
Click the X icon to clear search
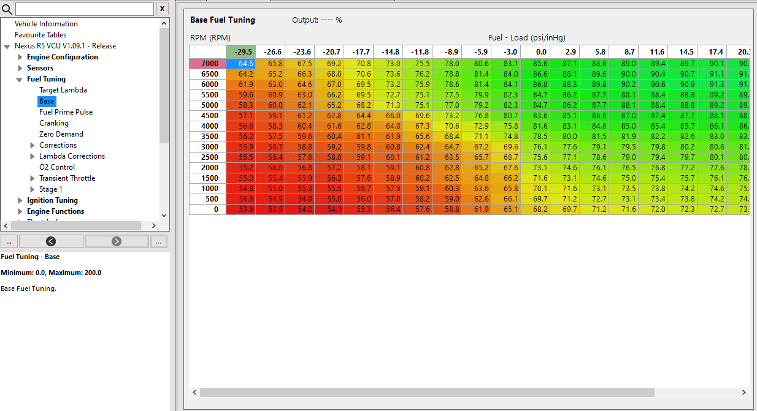point(161,9)
